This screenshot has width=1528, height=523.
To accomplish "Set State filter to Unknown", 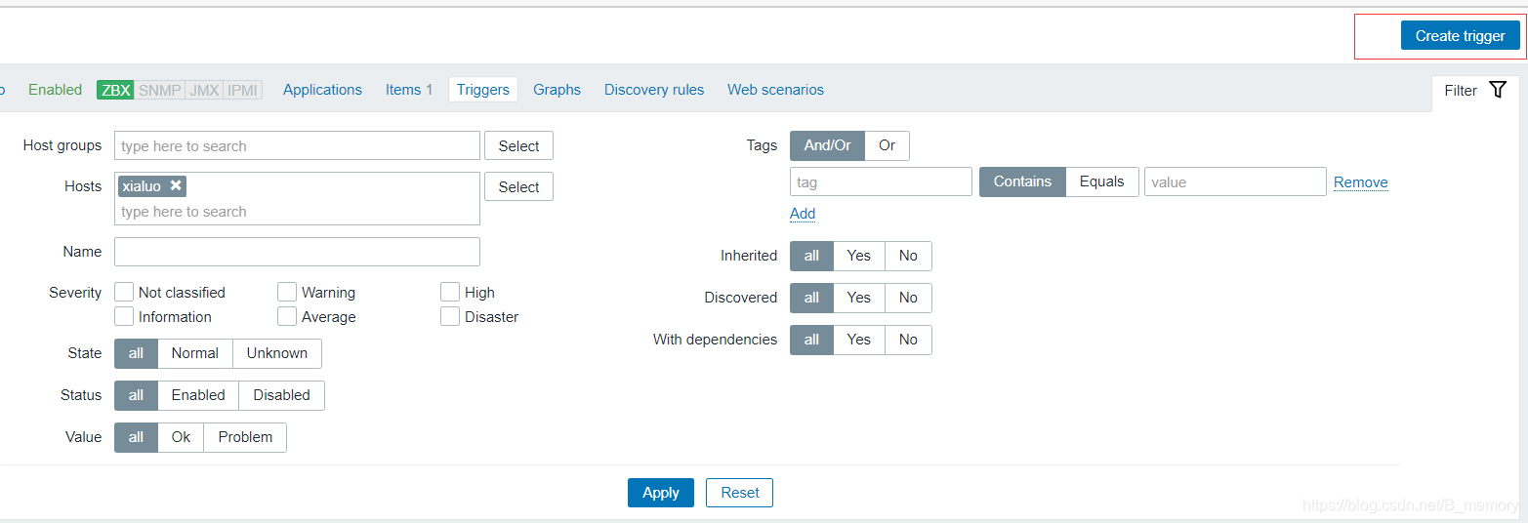I will [277, 353].
